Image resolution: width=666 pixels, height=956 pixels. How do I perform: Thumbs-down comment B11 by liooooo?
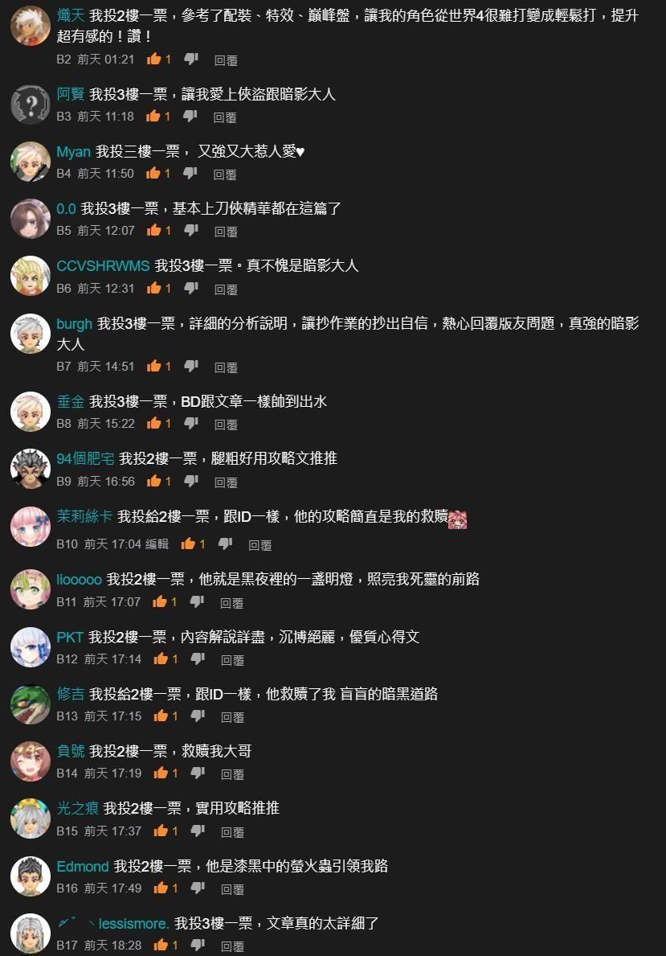point(198,601)
